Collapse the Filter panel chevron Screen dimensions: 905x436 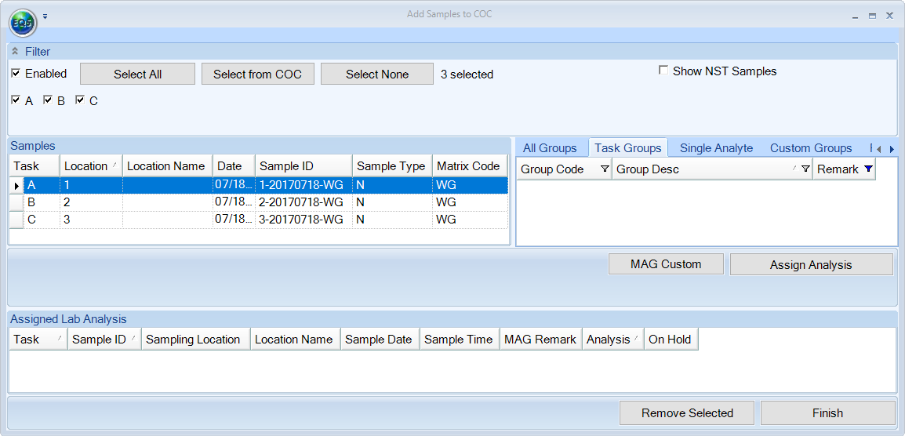[15, 52]
